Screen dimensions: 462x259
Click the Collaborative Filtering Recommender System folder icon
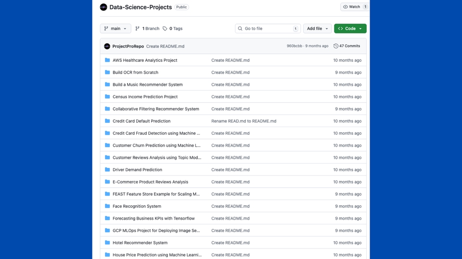(107, 109)
